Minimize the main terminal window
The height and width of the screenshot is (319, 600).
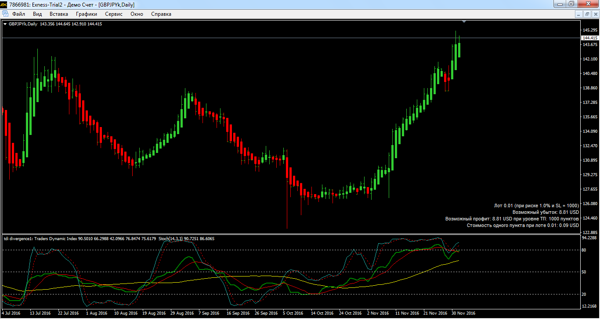point(559,4)
